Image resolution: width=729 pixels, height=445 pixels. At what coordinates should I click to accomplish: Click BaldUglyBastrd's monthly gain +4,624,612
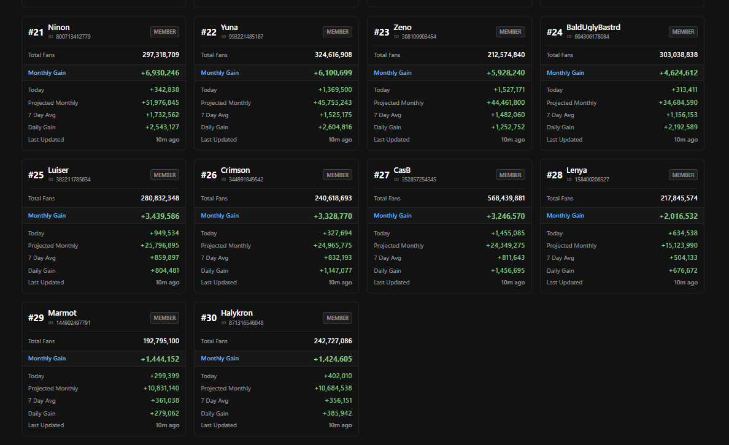678,73
